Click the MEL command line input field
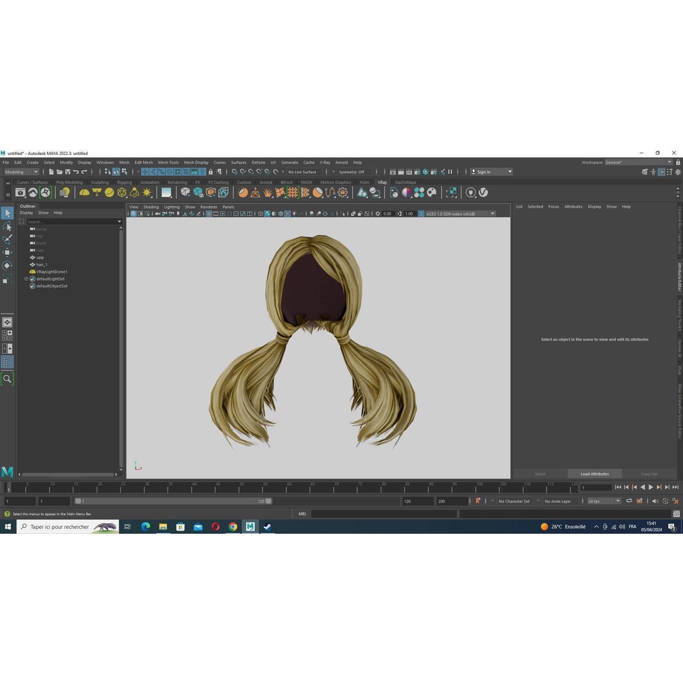Image resolution: width=683 pixels, height=683 pixels. click(385, 514)
